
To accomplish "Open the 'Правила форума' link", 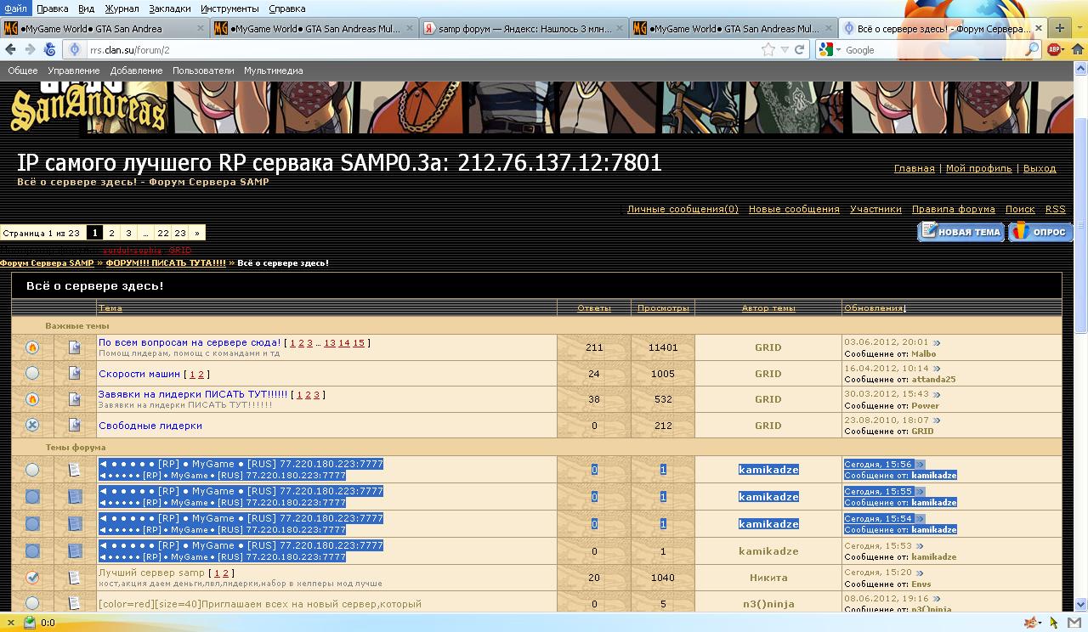I will point(953,209).
